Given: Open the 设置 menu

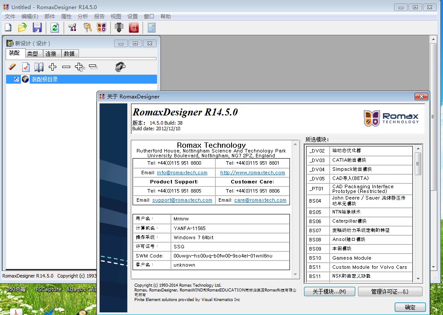Looking at the screenshot, I should [x=133, y=17].
